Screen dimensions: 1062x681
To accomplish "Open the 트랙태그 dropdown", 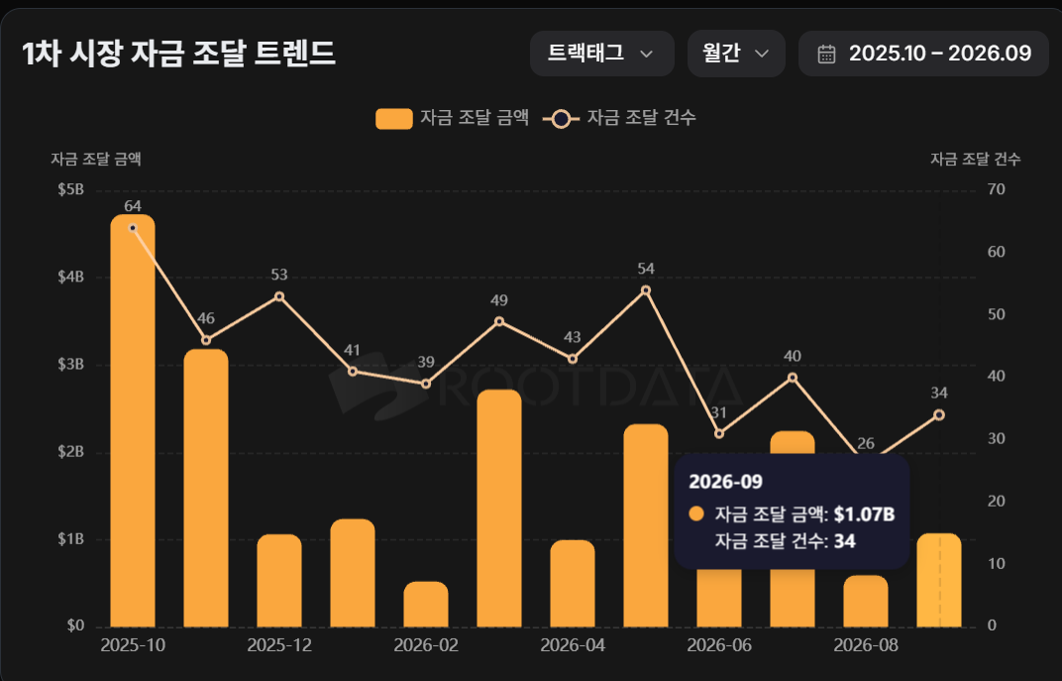I will (601, 54).
